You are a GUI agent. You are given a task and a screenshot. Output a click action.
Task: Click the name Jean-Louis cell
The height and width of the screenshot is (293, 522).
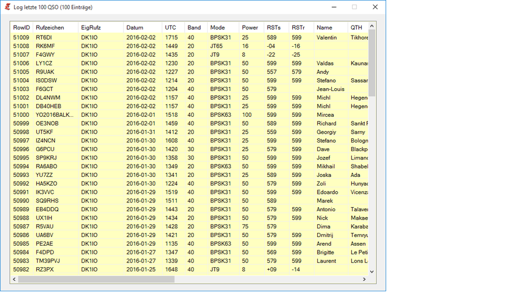pyautogui.click(x=330, y=89)
